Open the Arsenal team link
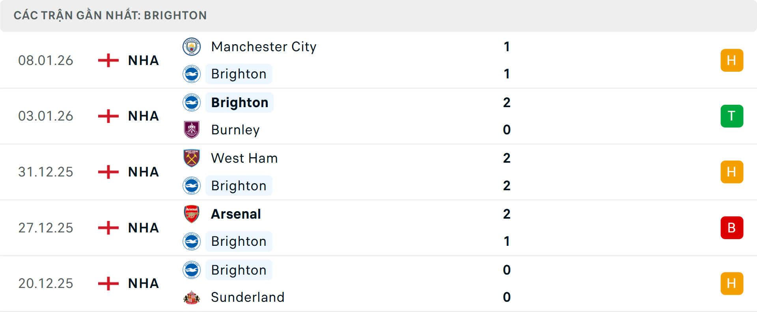The height and width of the screenshot is (312, 757). [236, 214]
